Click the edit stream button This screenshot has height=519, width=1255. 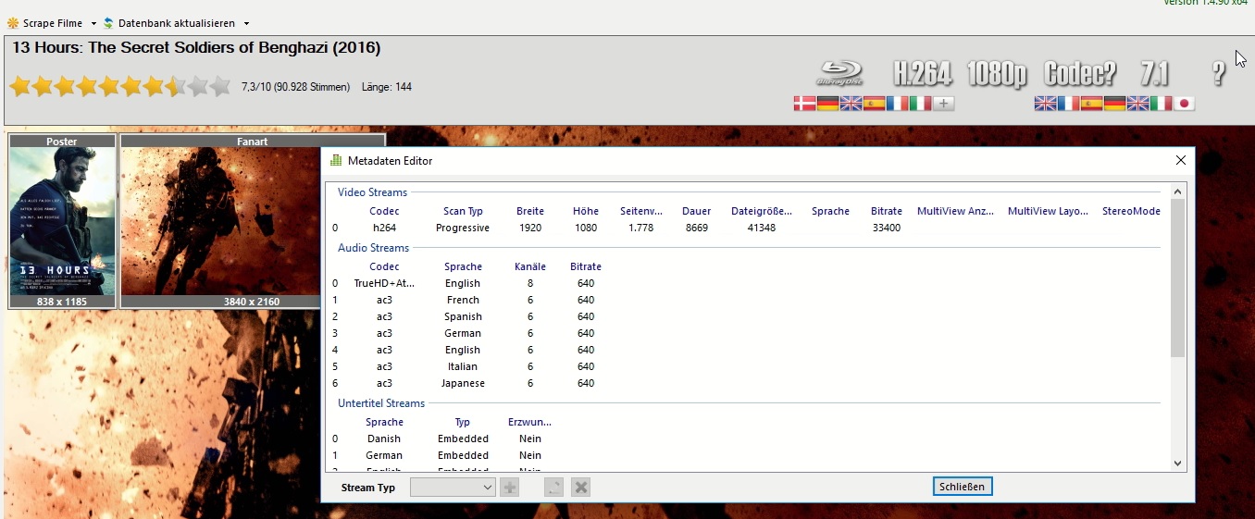coord(553,488)
